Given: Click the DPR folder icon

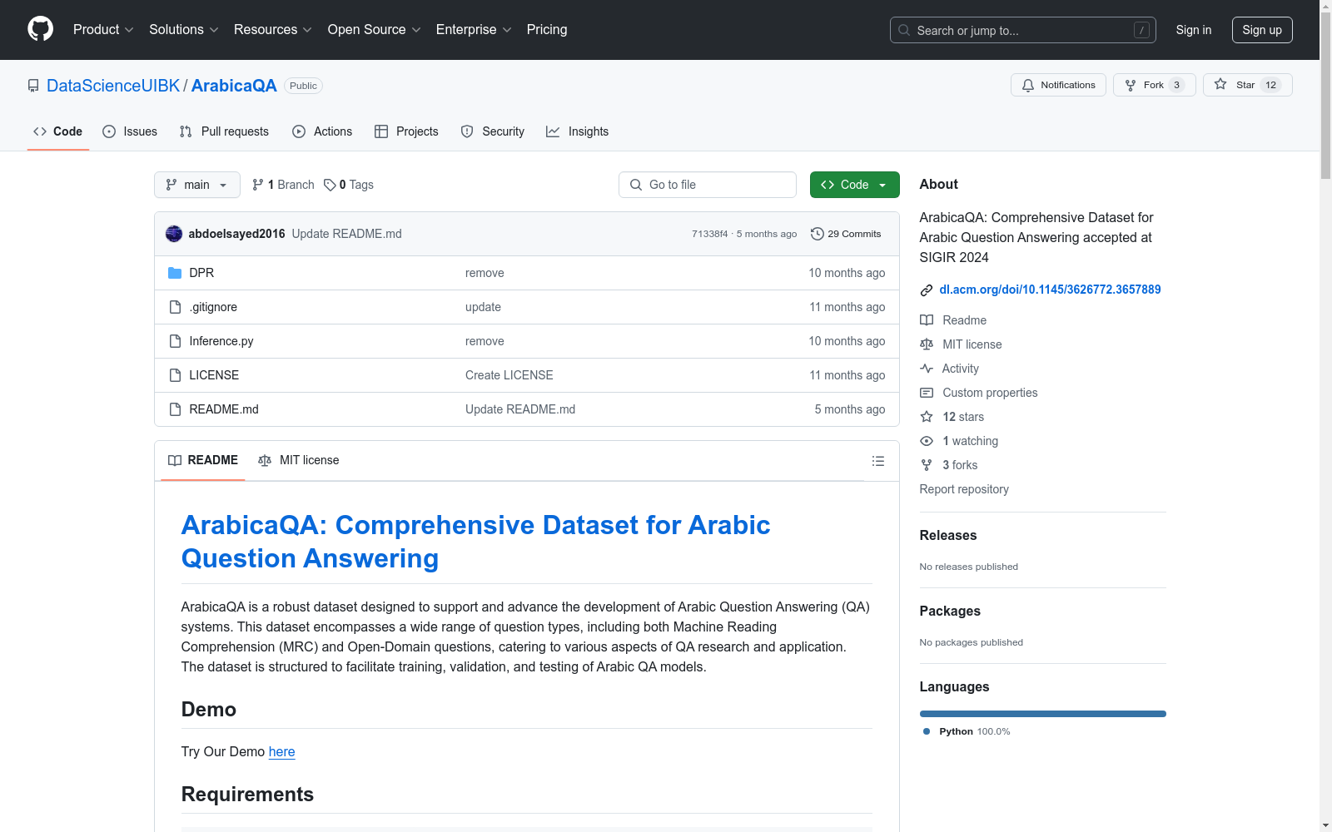Looking at the screenshot, I should click(x=175, y=273).
